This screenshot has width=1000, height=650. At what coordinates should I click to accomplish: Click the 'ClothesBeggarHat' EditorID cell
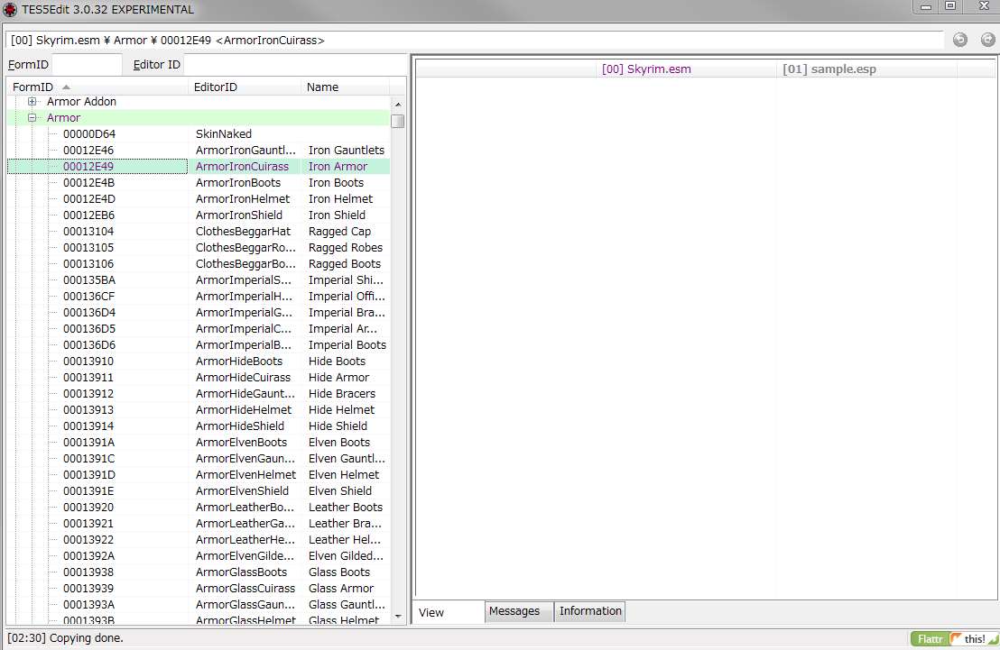245,232
